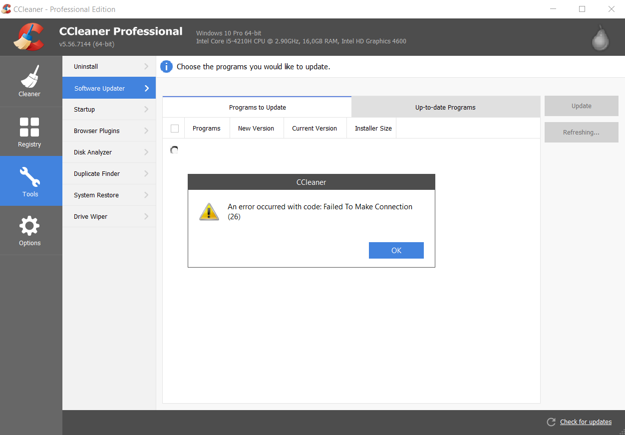The width and height of the screenshot is (625, 435).
Task: Select the Programs to Update tab
Action: (x=257, y=107)
